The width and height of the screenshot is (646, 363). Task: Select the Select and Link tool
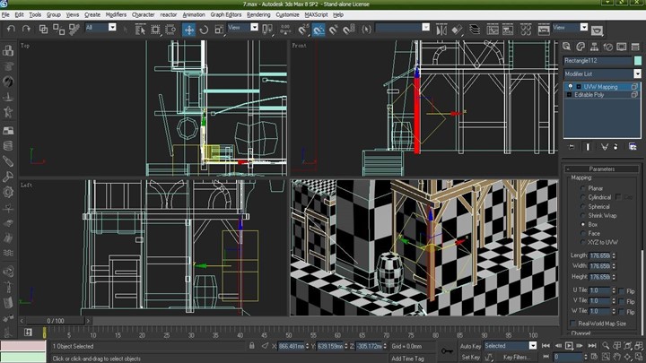43,29
